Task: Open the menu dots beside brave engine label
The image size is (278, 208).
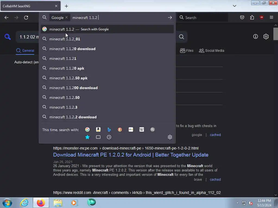Action: (206, 180)
